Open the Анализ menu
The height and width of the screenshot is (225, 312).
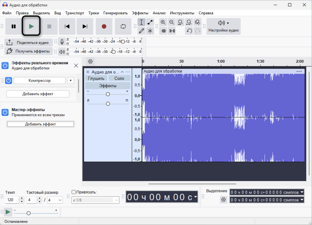(159, 13)
